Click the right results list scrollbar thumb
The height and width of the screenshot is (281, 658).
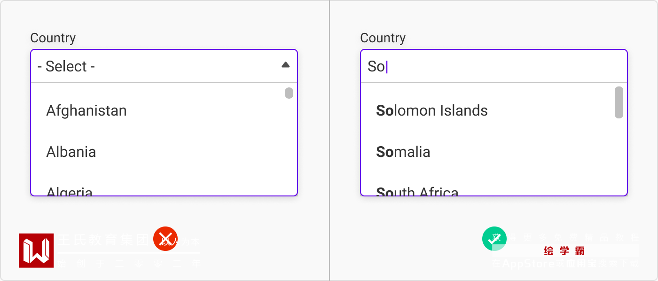tap(619, 102)
